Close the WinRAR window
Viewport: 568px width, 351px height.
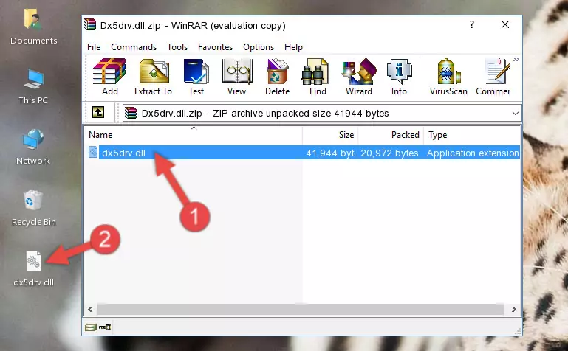505,24
